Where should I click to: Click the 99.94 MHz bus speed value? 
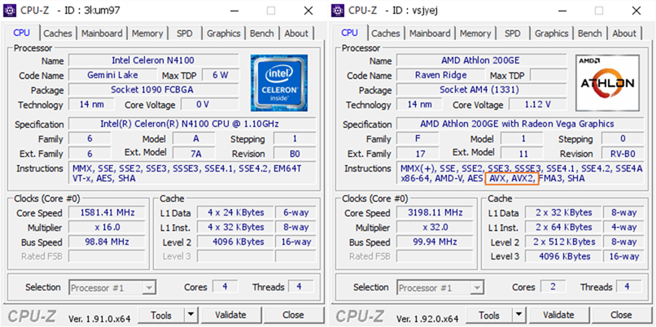pos(435,242)
